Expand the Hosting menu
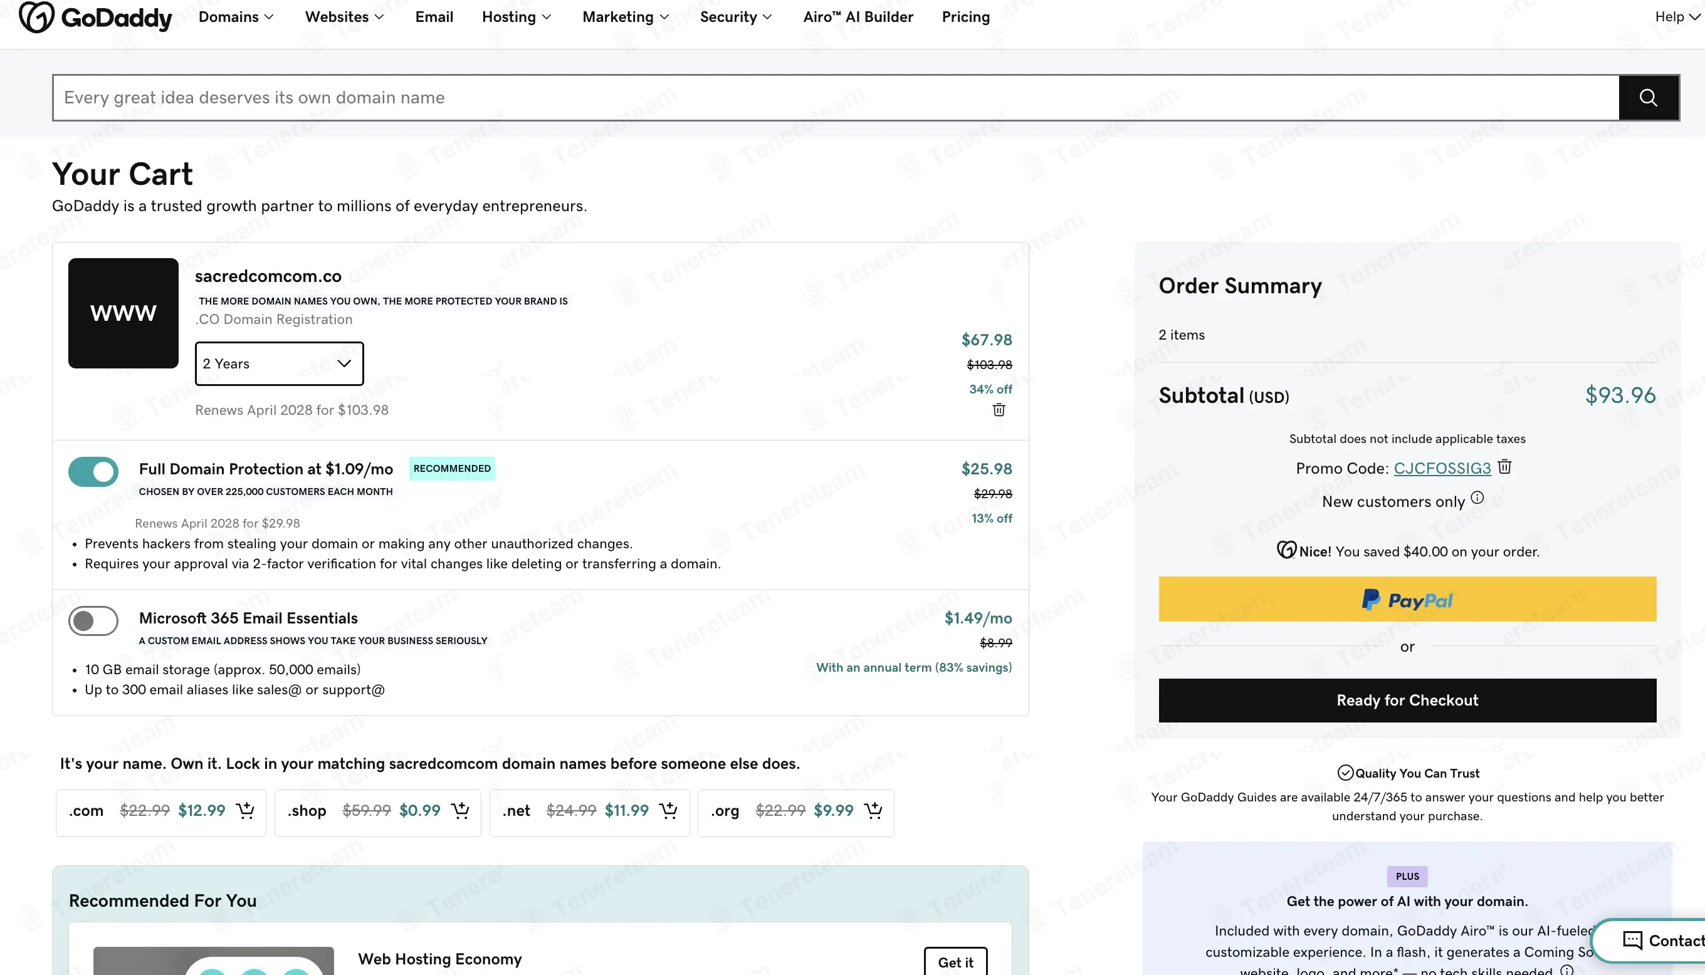The image size is (1705, 975). coord(517,17)
